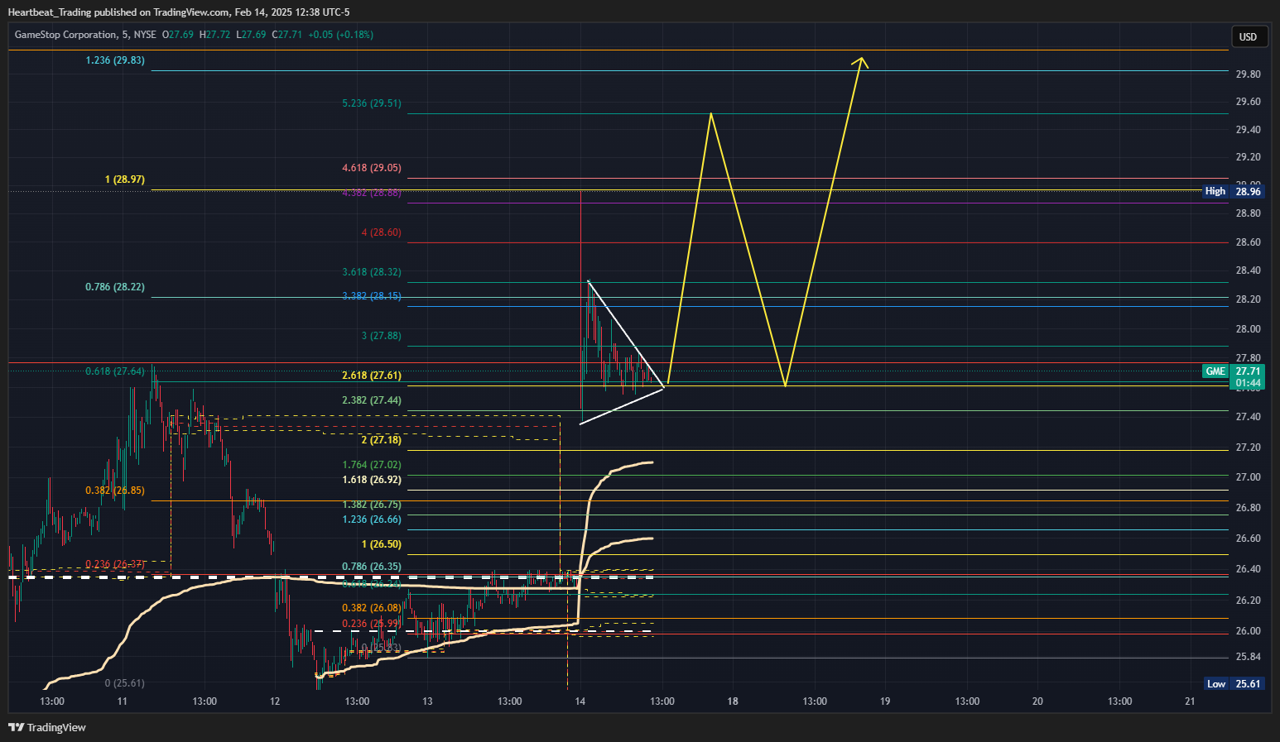The image size is (1280, 742).
Task: Click date label 19 on time axis
Action: coord(885,701)
